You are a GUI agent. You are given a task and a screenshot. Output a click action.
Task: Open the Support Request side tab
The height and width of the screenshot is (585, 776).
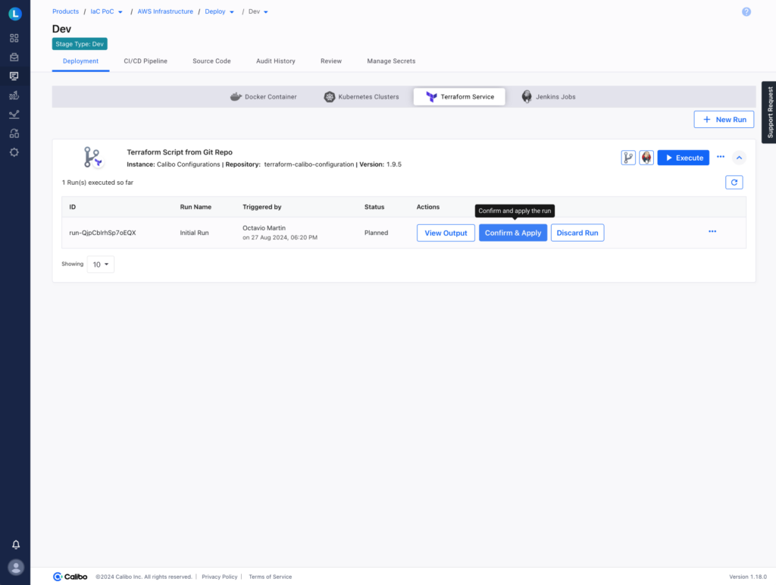pos(768,112)
